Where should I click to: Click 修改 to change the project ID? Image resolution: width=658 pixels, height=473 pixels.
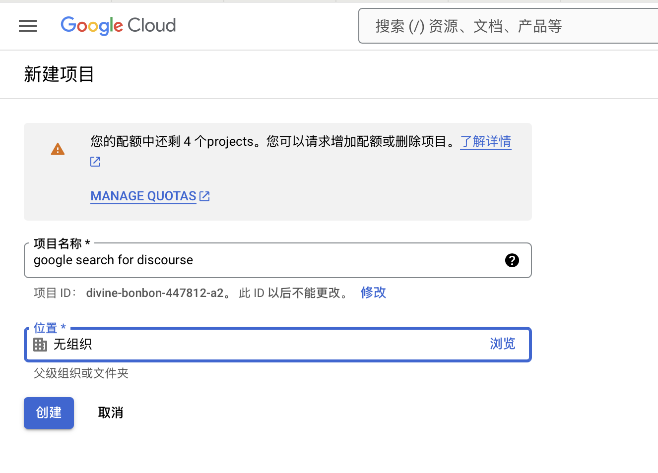373,293
